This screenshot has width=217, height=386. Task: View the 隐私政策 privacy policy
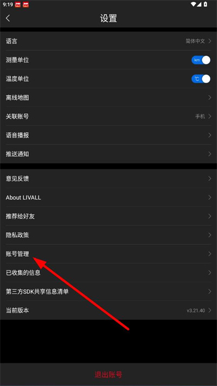(x=108, y=235)
